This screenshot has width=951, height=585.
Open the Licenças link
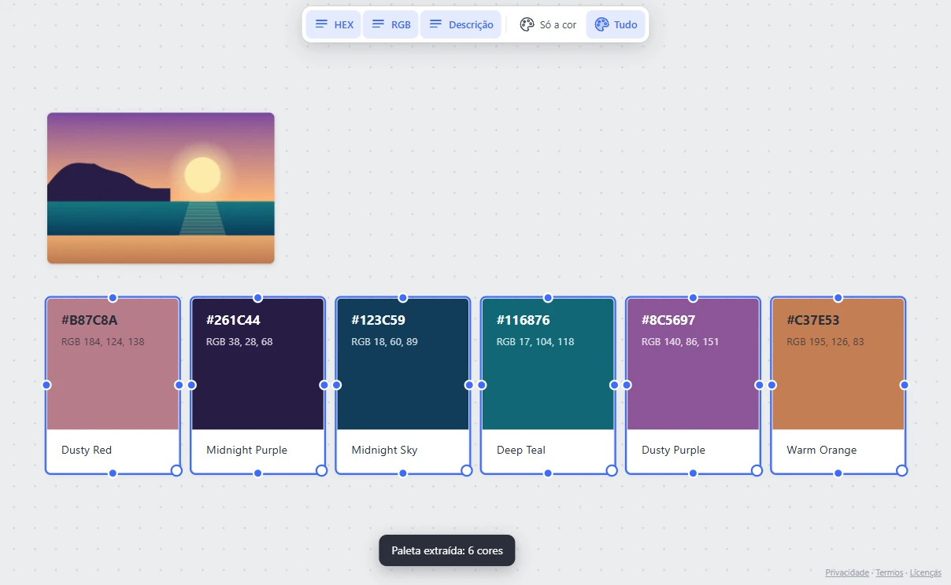tap(926, 572)
